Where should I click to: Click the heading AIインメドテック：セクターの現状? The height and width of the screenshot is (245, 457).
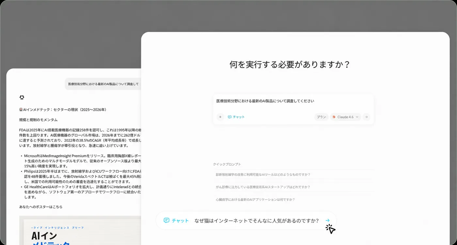(63, 110)
